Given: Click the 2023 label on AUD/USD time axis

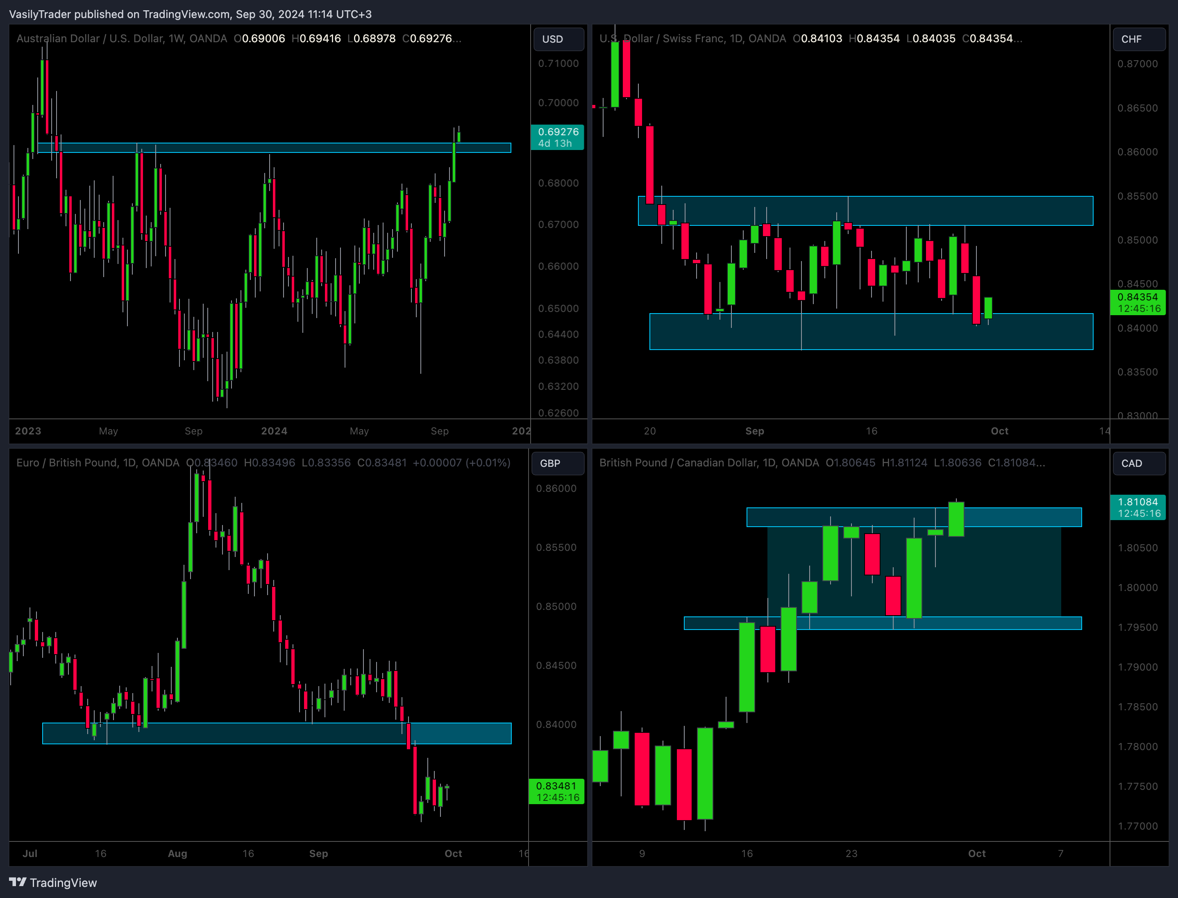Looking at the screenshot, I should pyautogui.click(x=28, y=431).
